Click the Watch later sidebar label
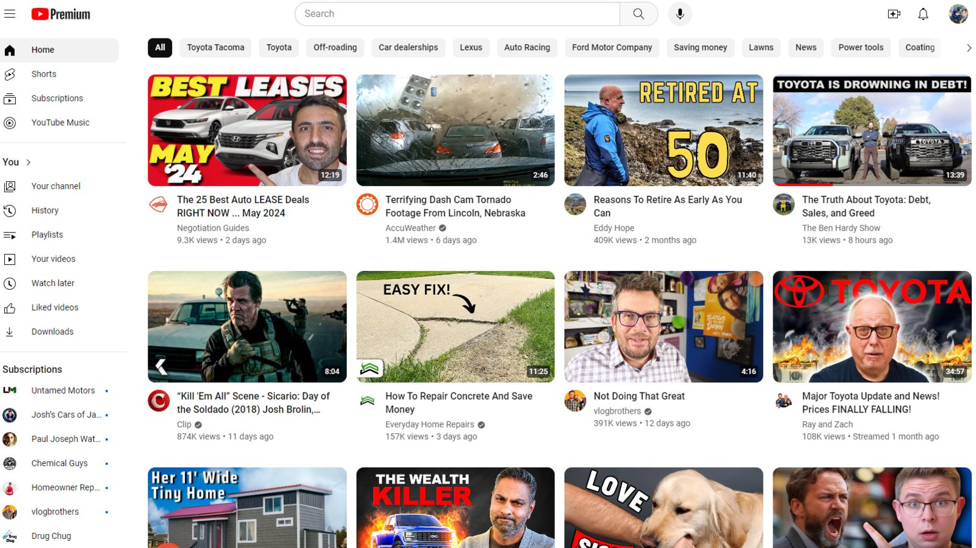 coord(53,283)
